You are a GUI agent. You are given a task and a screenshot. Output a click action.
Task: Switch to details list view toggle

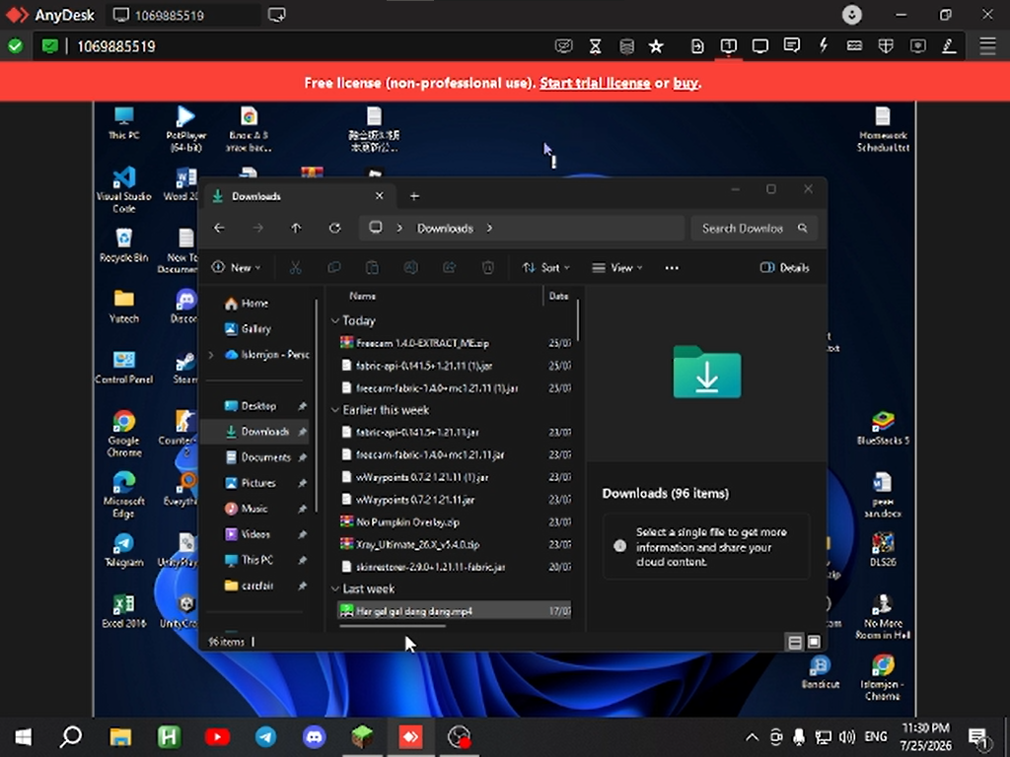tap(795, 642)
